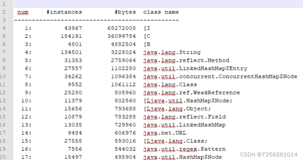Select byte value 783288

point(125,117)
